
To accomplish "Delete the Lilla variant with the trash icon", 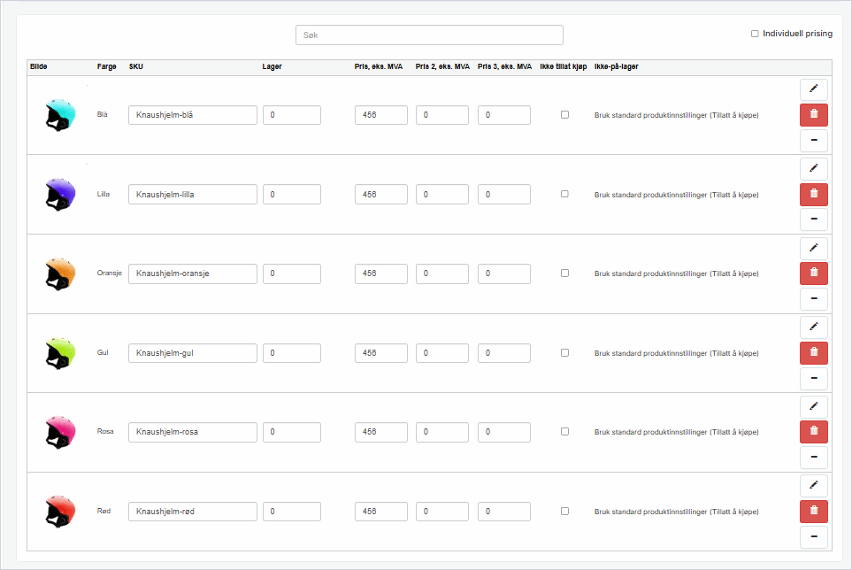I will (813, 195).
